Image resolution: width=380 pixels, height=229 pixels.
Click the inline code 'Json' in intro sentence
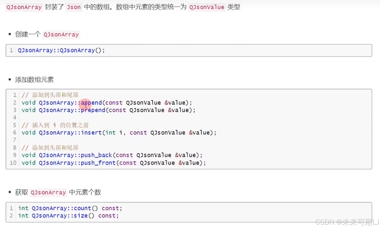point(74,7)
